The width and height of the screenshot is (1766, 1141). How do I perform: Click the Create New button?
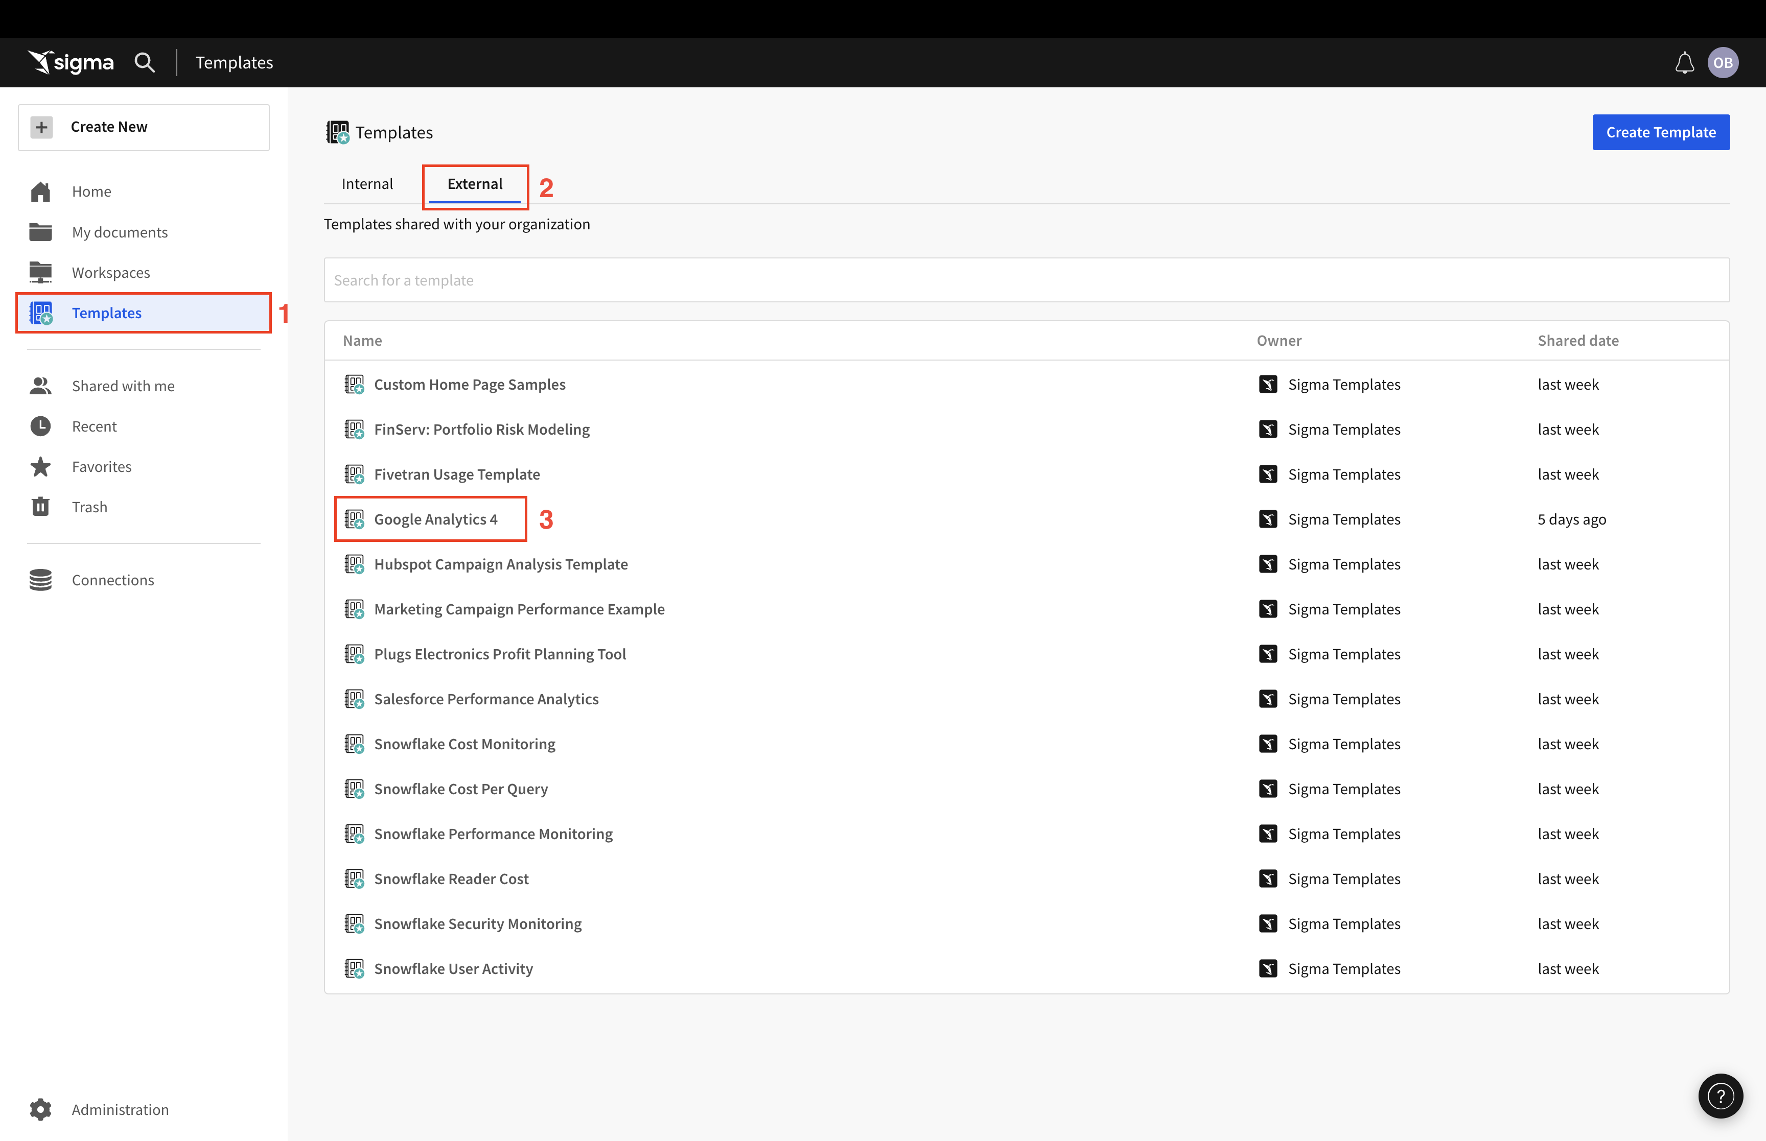tap(144, 127)
